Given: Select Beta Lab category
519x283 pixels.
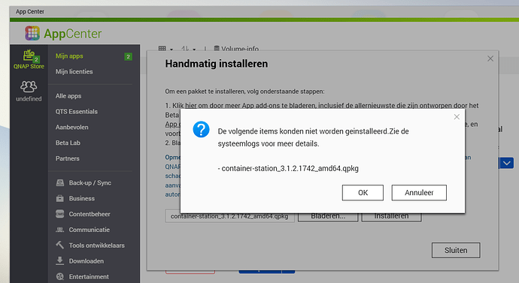Looking at the screenshot, I should click(x=68, y=143).
